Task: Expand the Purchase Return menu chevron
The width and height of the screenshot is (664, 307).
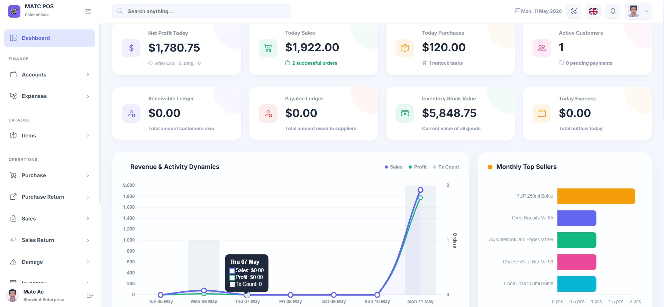Action: tap(88, 197)
